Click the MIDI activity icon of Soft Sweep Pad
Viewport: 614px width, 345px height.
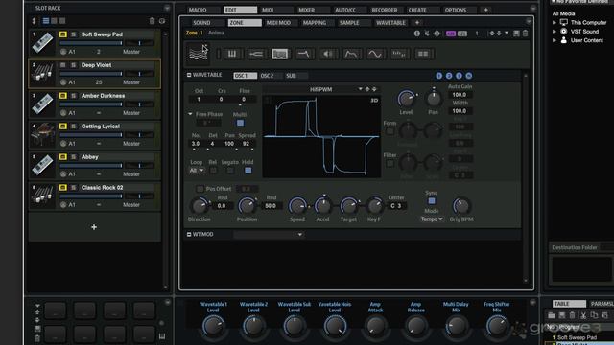(x=63, y=52)
